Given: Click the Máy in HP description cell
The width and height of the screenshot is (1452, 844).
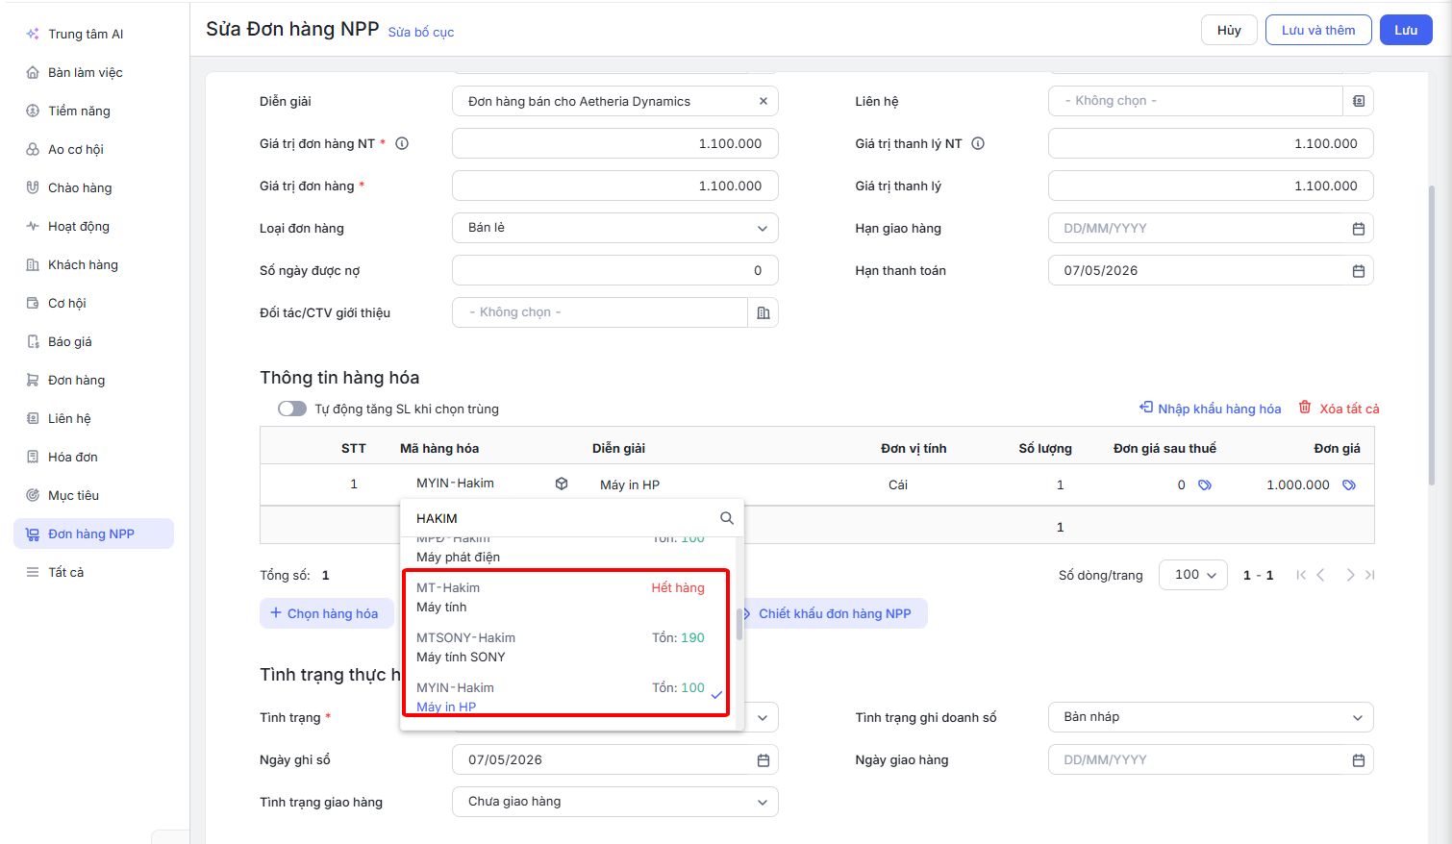Looking at the screenshot, I should (630, 484).
